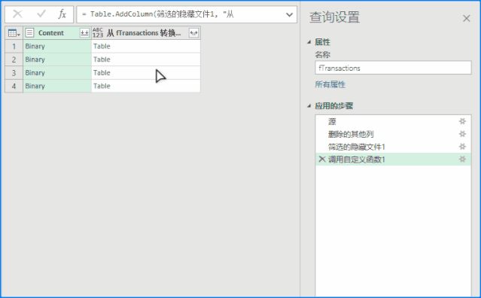481x298 pixels.
Task: Select the 源 step
Action: pyautogui.click(x=393, y=121)
